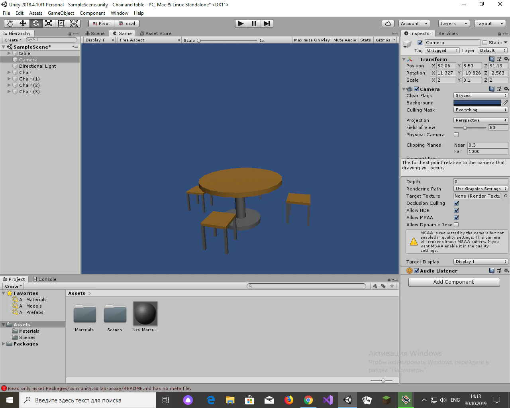Open Camera component settings gear
The width and height of the screenshot is (510, 408).
(x=506, y=89)
